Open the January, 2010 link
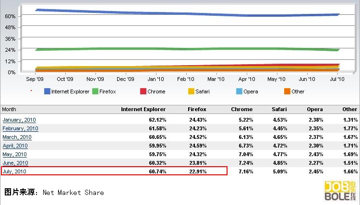360x205 pixels. pos(19,120)
